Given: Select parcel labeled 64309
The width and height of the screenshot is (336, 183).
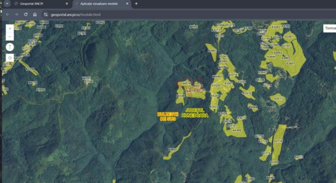Looking at the screenshot, I should 237,130.
